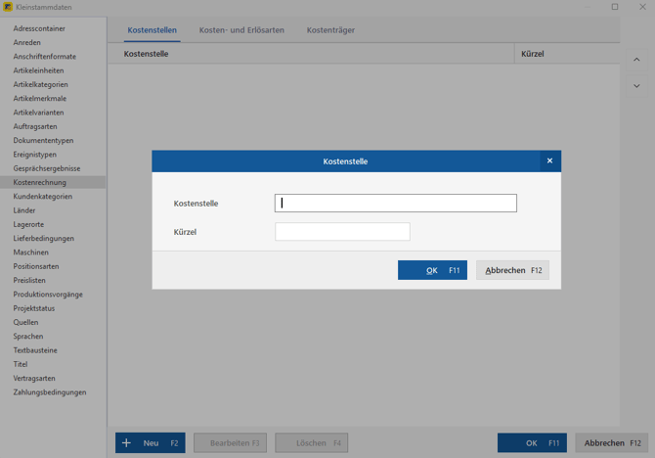Click the plus icon on Neu button
This screenshot has width=655, height=458.
click(127, 443)
